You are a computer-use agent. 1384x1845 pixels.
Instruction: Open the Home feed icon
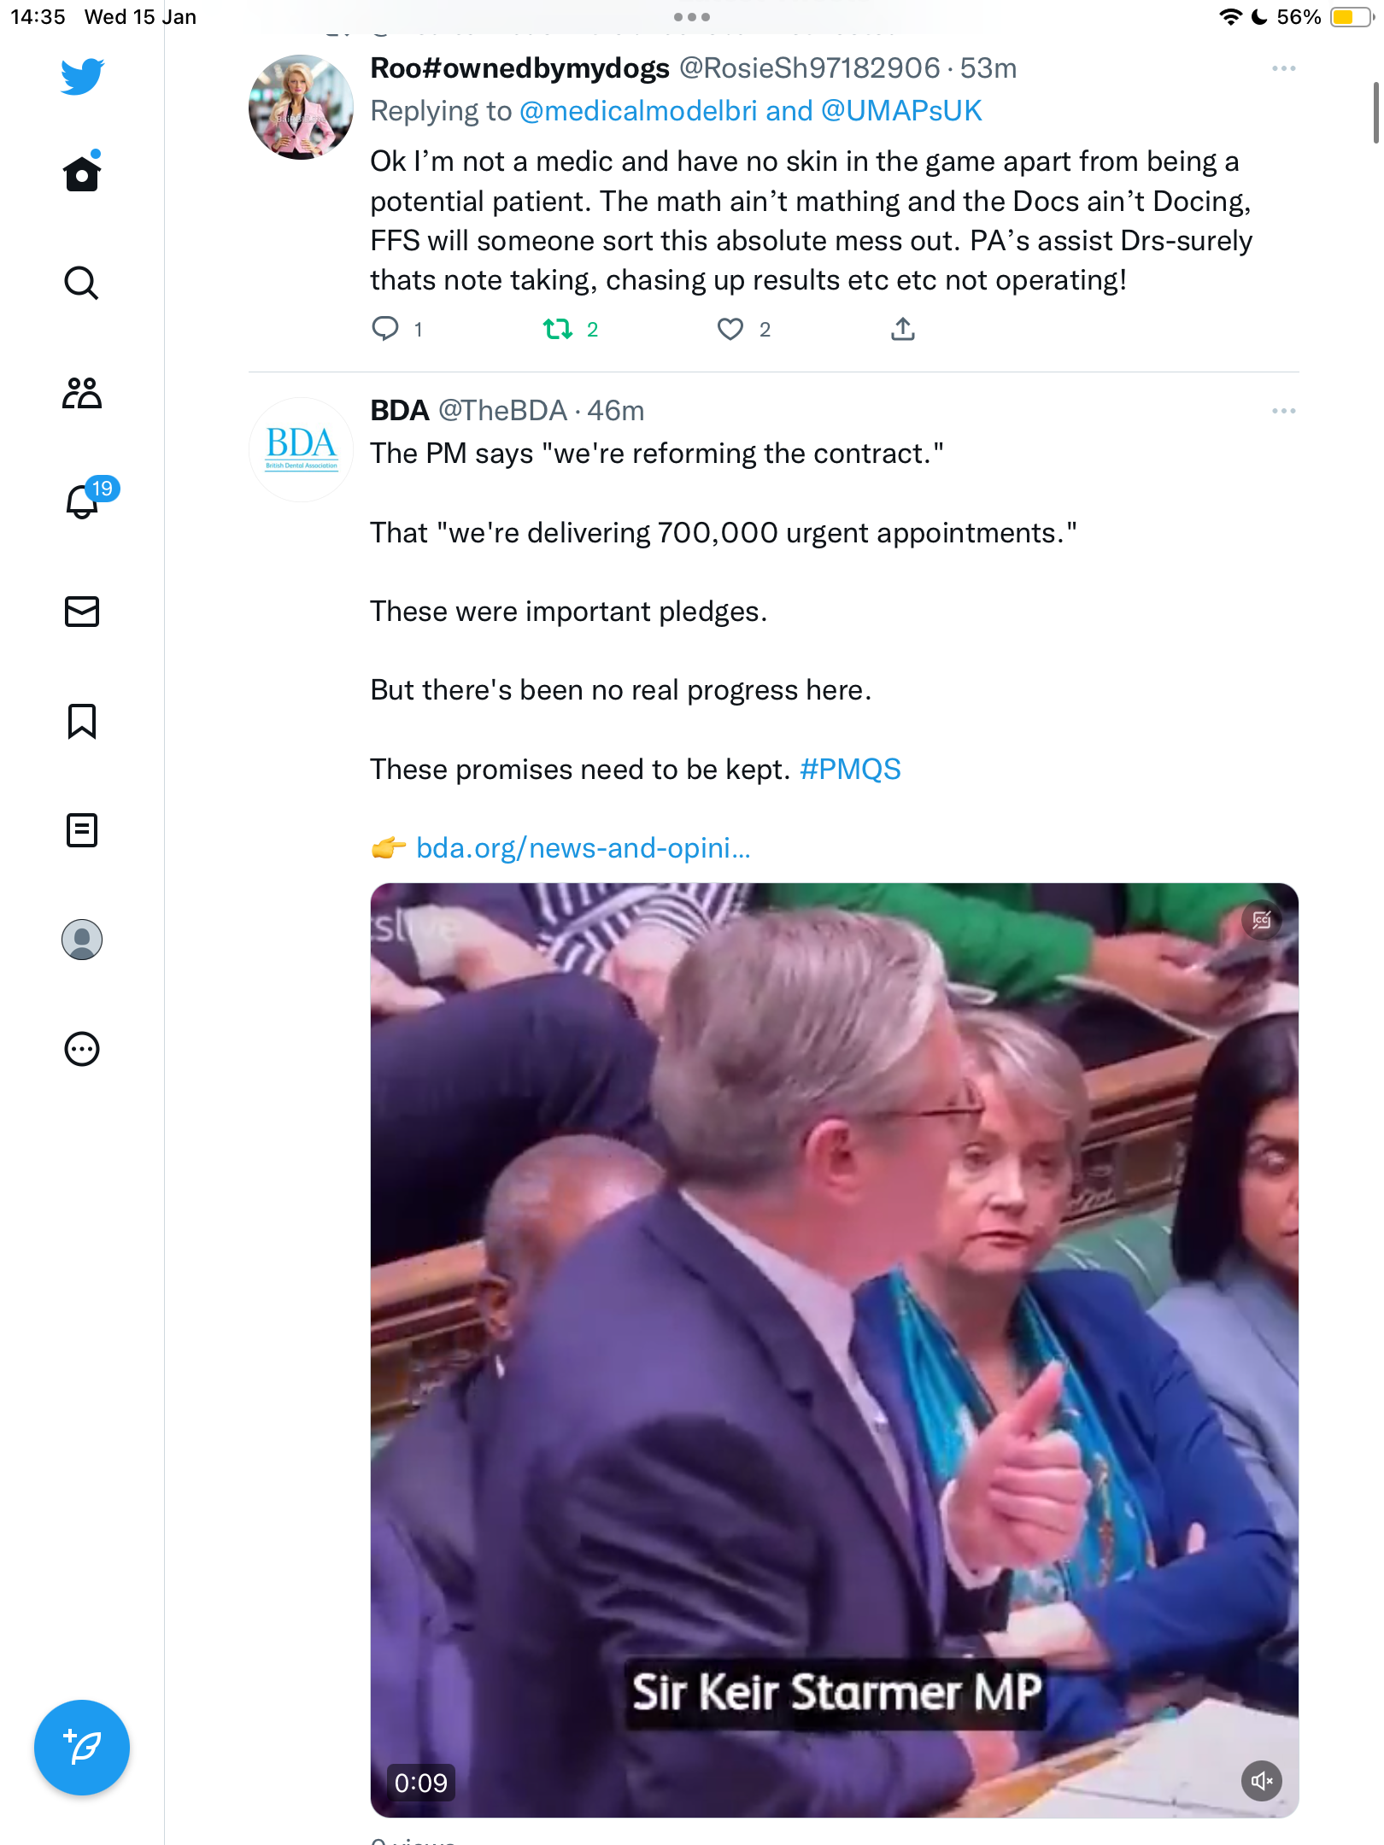click(x=82, y=173)
